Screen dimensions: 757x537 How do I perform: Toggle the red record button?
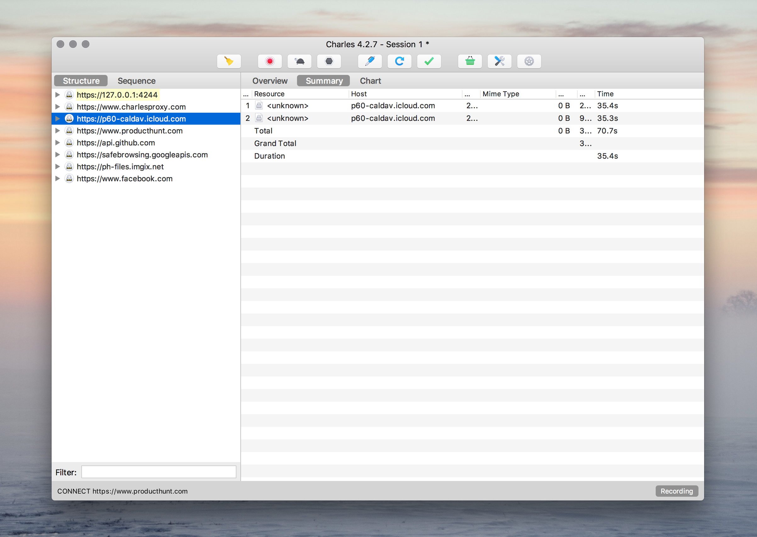[x=270, y=61]
